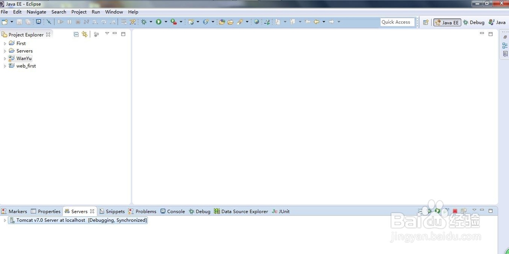The width and height of the screenshot is (509, 254).
Task: Click the Open Web Browser globe icon
Action: coord(257,22)
